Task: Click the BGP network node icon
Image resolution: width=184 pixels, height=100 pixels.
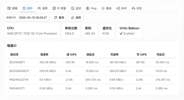Action: click(118, 8)
